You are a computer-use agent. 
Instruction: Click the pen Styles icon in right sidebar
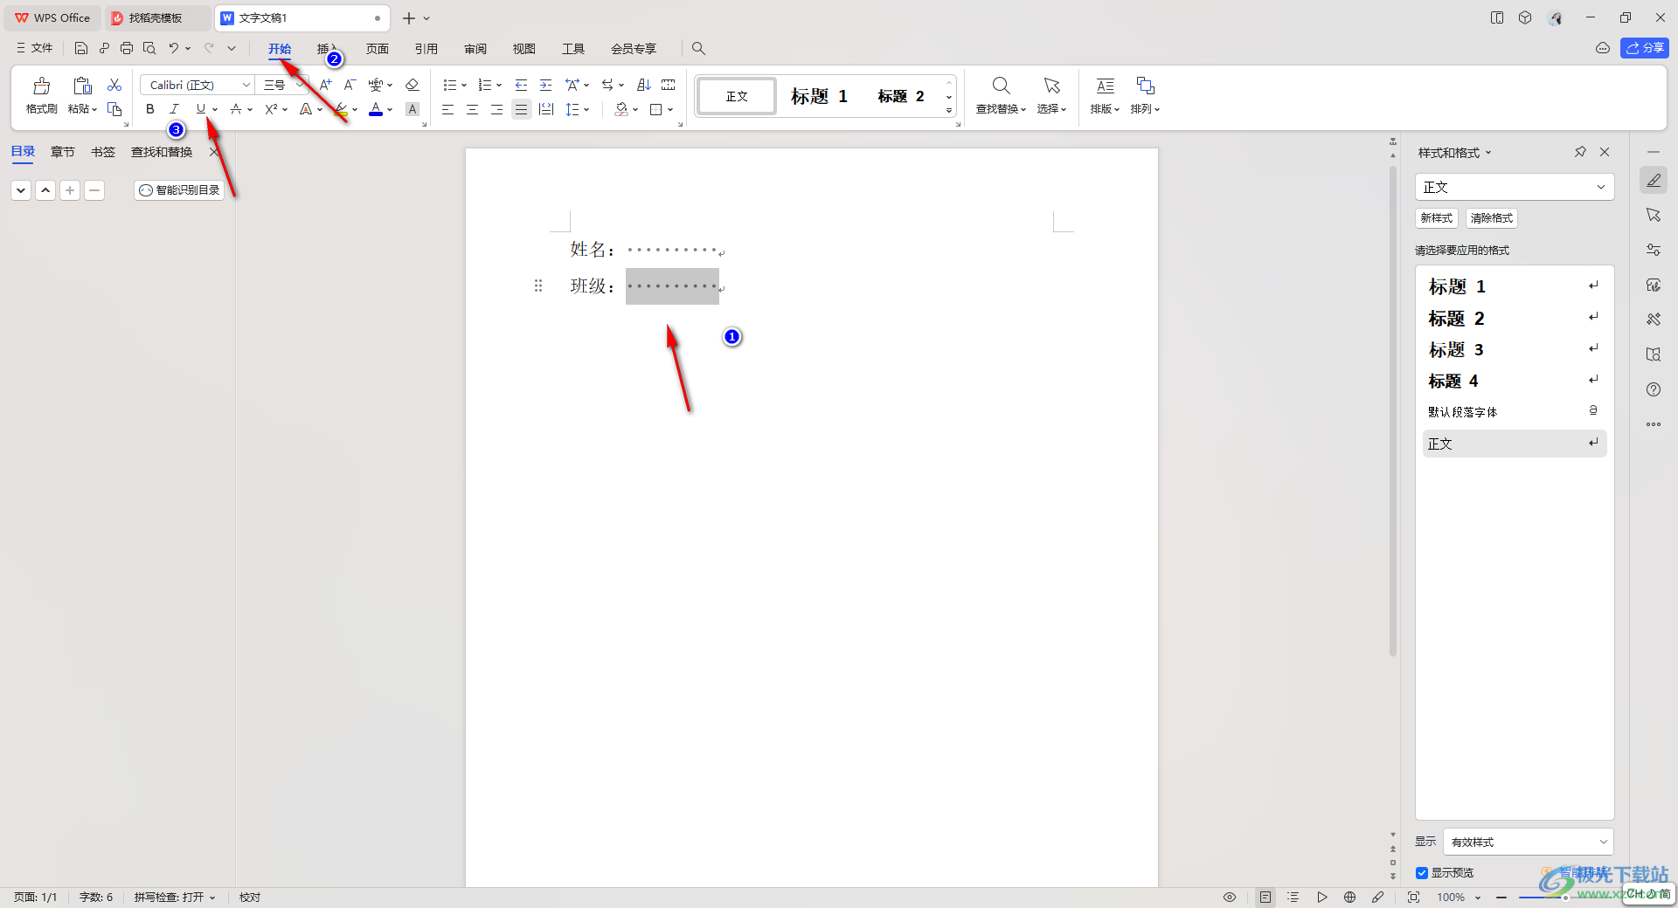[x=1654, y=181]
